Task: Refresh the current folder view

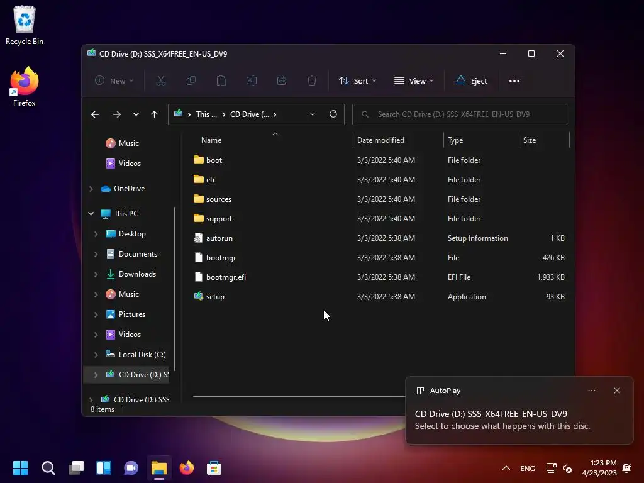Action: click(x=333, y=114)
